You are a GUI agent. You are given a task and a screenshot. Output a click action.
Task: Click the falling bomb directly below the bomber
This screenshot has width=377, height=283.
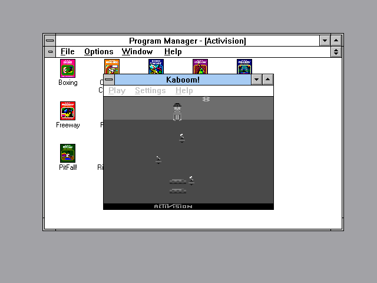point(182,138)
